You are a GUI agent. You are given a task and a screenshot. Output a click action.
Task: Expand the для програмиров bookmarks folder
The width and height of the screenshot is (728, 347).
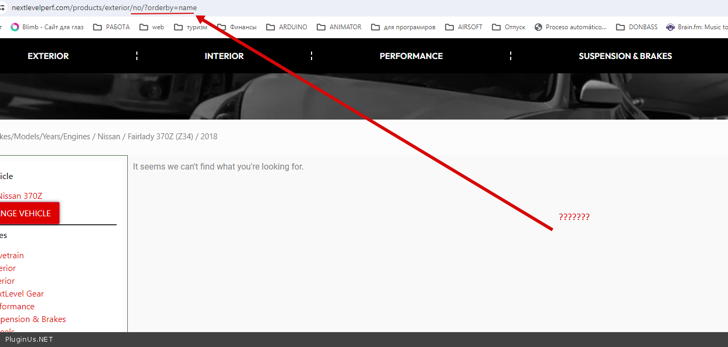pos(403,27)
